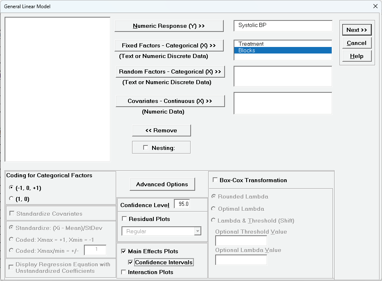Open Help for this dialog
Screen dimensions: 382x281
coord(356,56)
